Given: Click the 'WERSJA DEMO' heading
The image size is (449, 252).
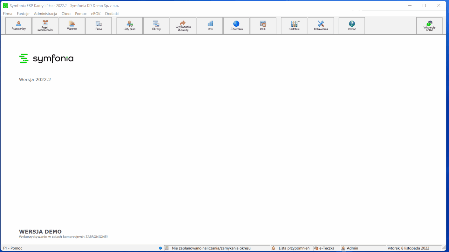Looking at the screenshot, I should (40, 232).
